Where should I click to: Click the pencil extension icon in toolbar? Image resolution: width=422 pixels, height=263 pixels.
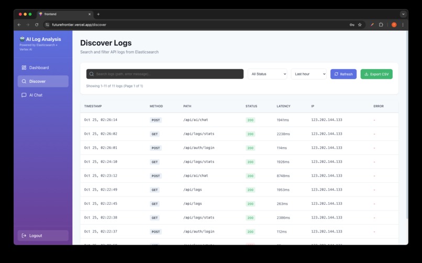click(372, 25)
